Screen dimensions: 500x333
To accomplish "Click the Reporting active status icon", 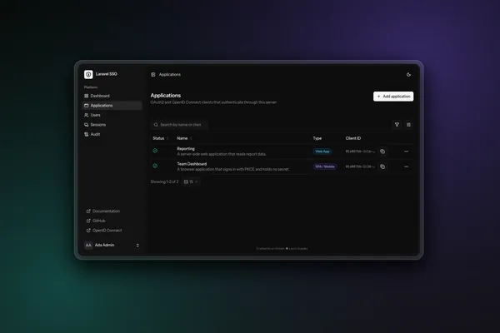I will coord(155,151).
